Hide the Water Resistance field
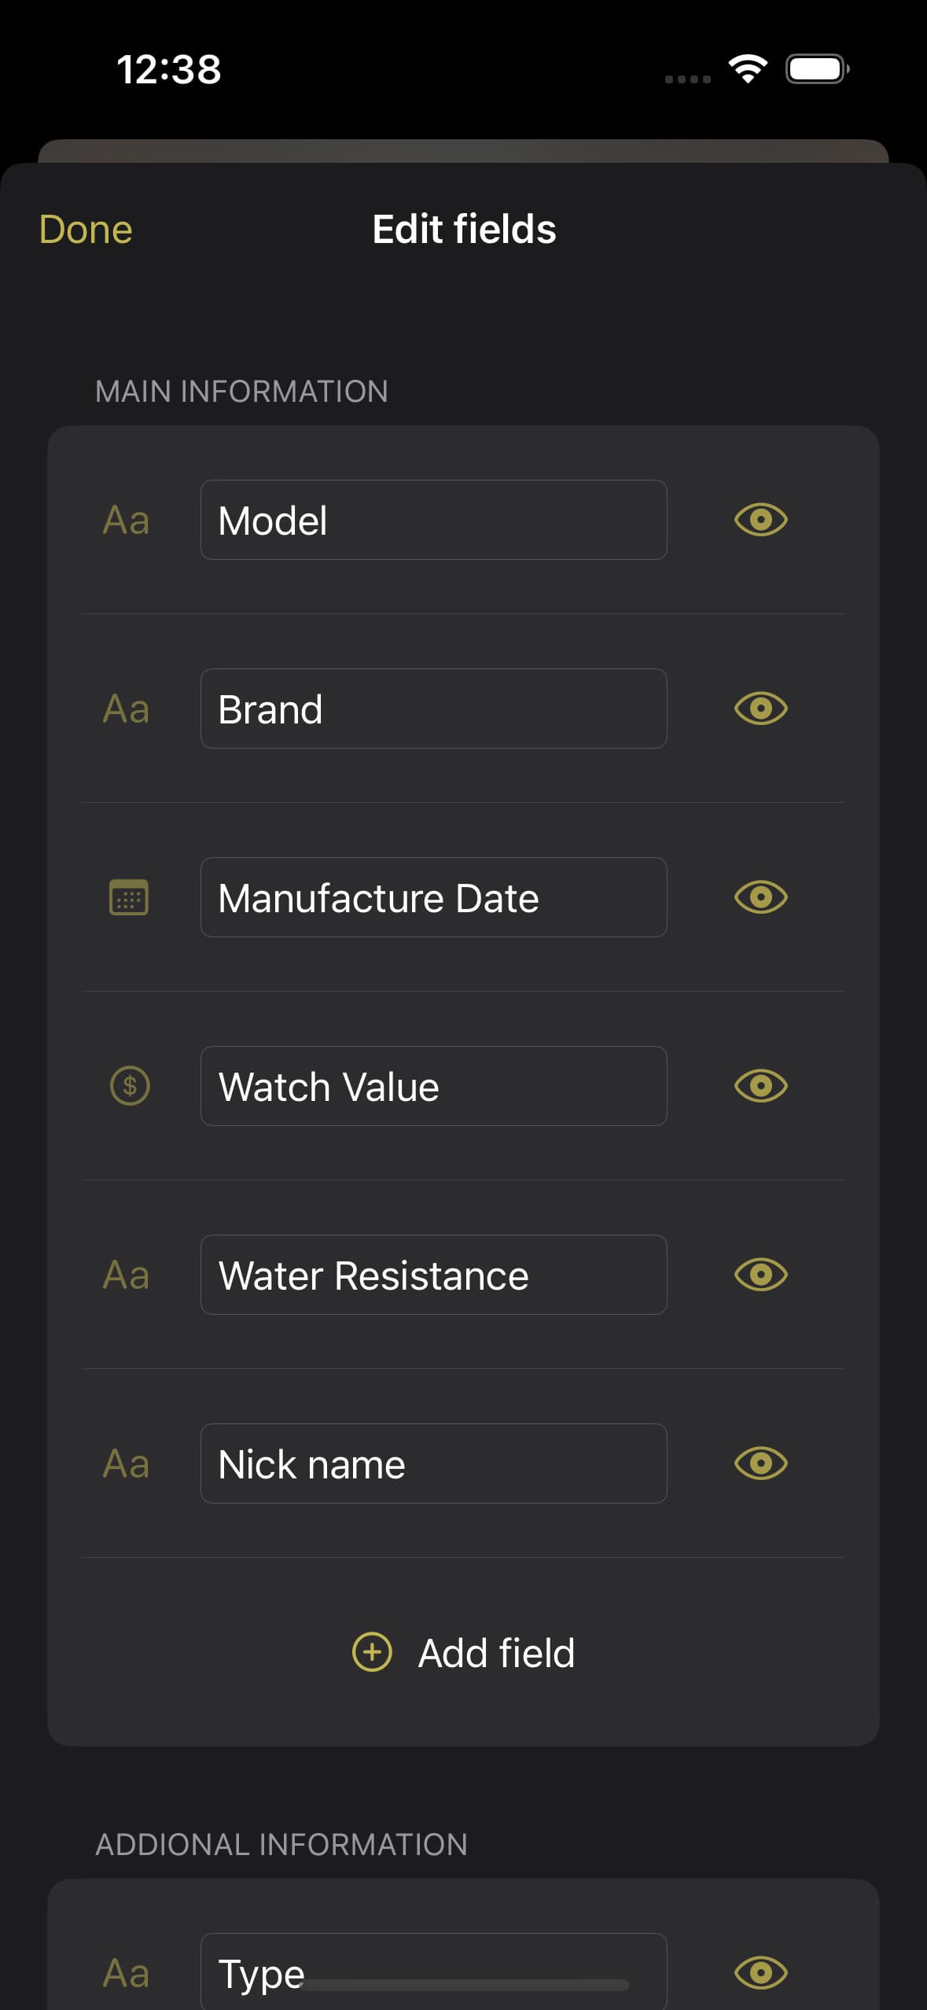Image resolution: width=927 pixels, height=2010 pixels. tap(760, 1275)
